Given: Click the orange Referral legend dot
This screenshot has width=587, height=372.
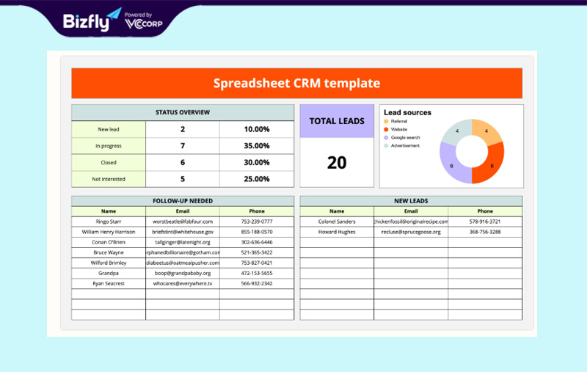Looking at the screenshot, I should [x=387, y=121].
